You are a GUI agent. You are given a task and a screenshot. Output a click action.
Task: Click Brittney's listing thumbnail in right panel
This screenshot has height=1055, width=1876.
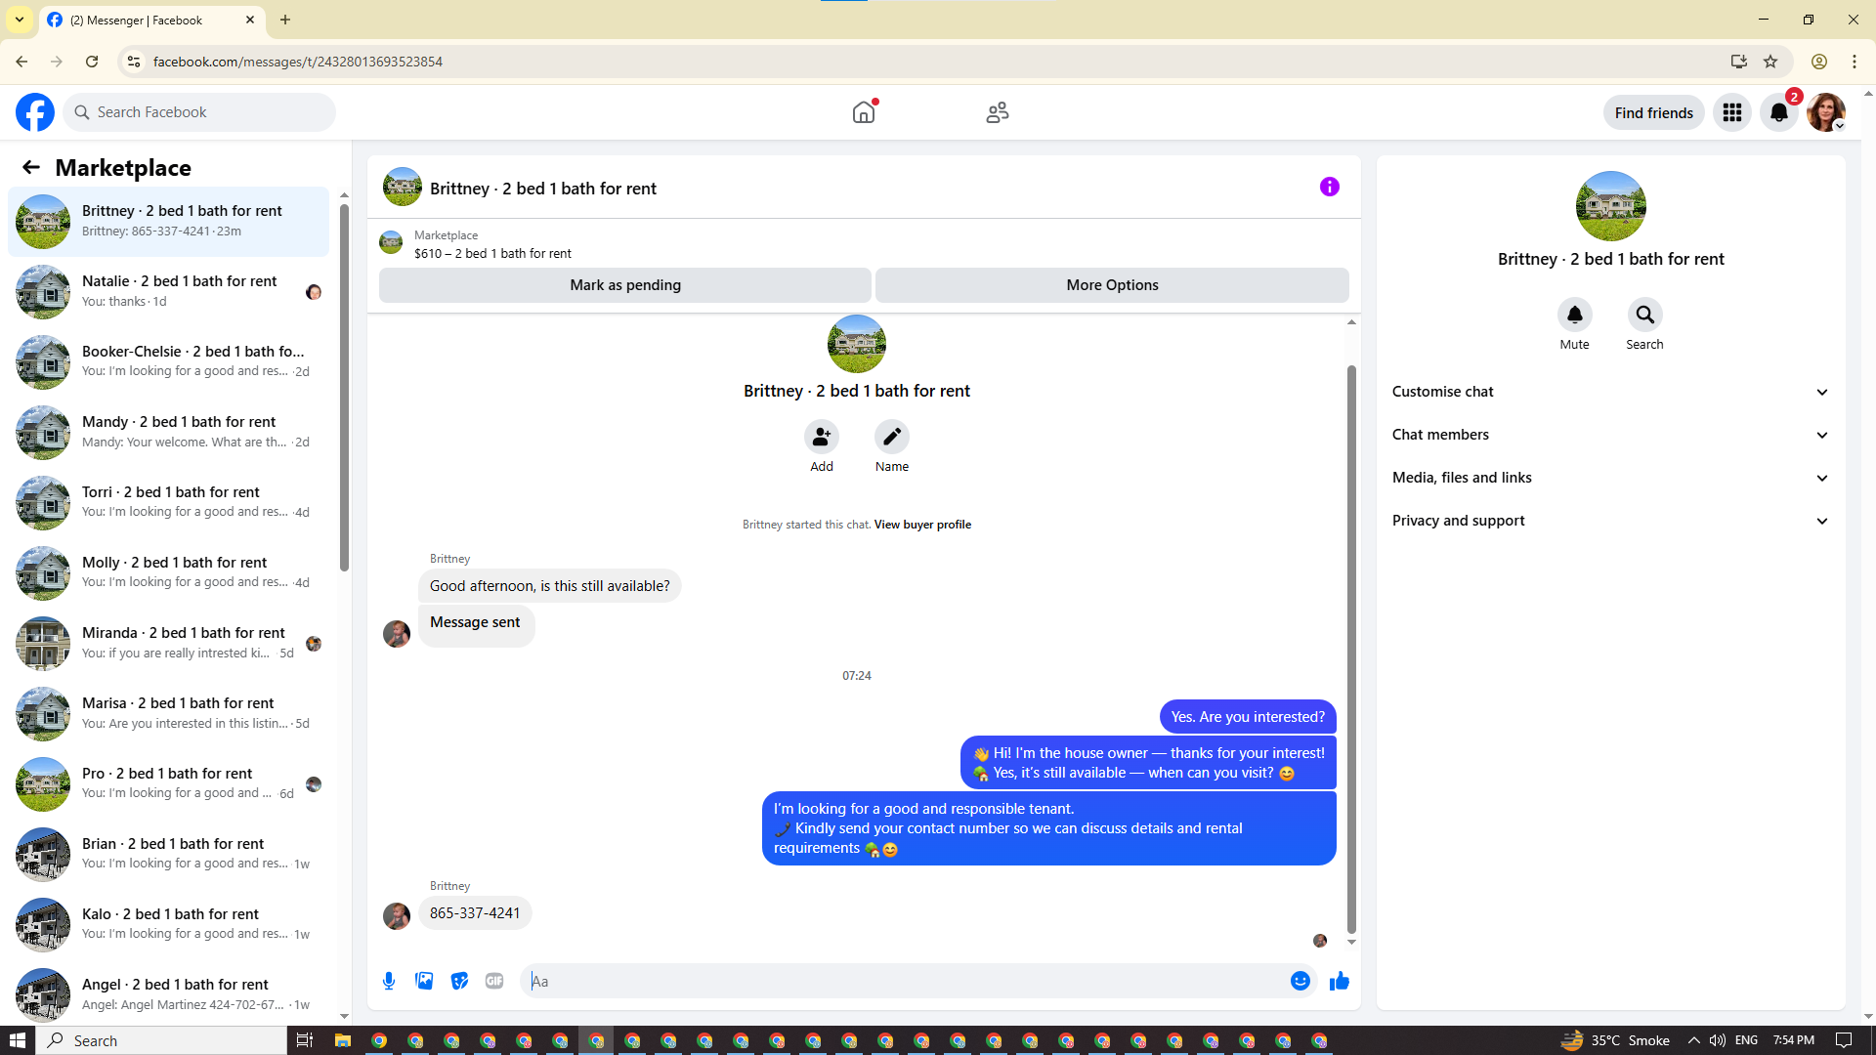coord(1611,206)
